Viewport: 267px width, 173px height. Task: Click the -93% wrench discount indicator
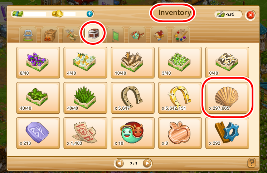point(228,14)
